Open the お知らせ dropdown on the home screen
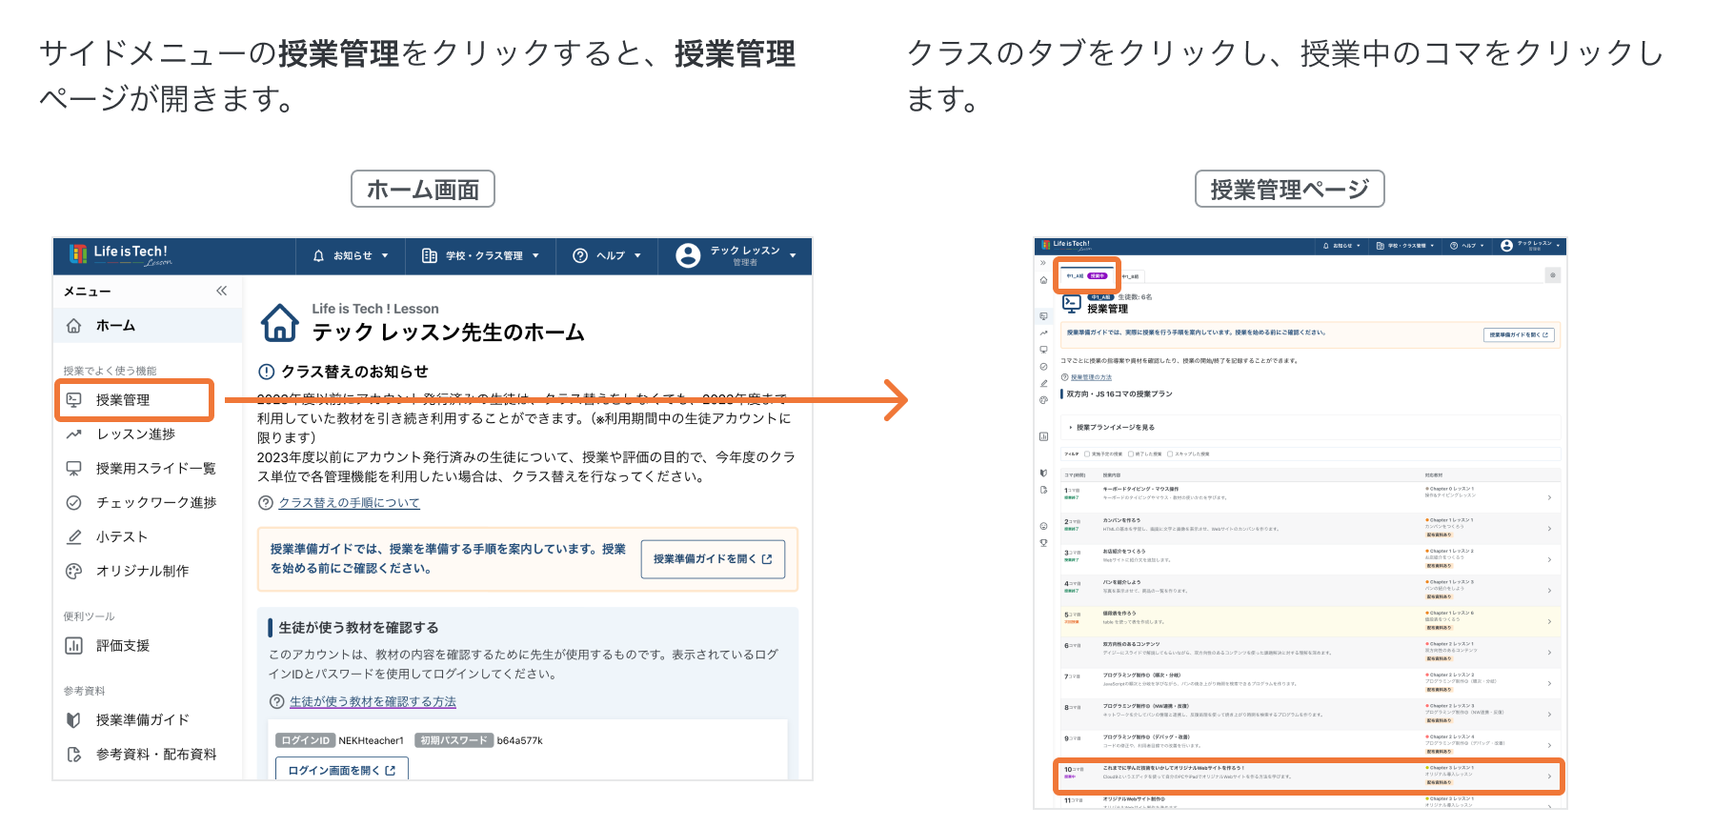Screen dimensions: 1734x827 [x=351, y=256]
